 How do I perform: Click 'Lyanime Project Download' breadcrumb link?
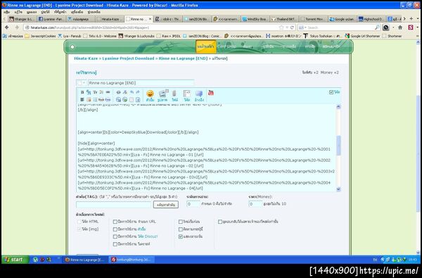(x=128, y=58)
